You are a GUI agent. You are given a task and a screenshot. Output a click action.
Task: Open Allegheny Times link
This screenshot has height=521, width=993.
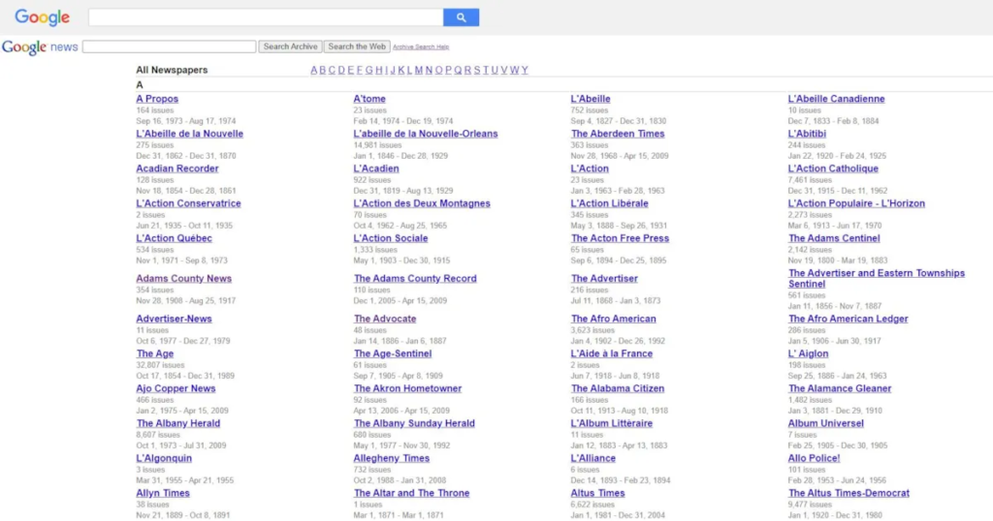(x=392, y=458)
